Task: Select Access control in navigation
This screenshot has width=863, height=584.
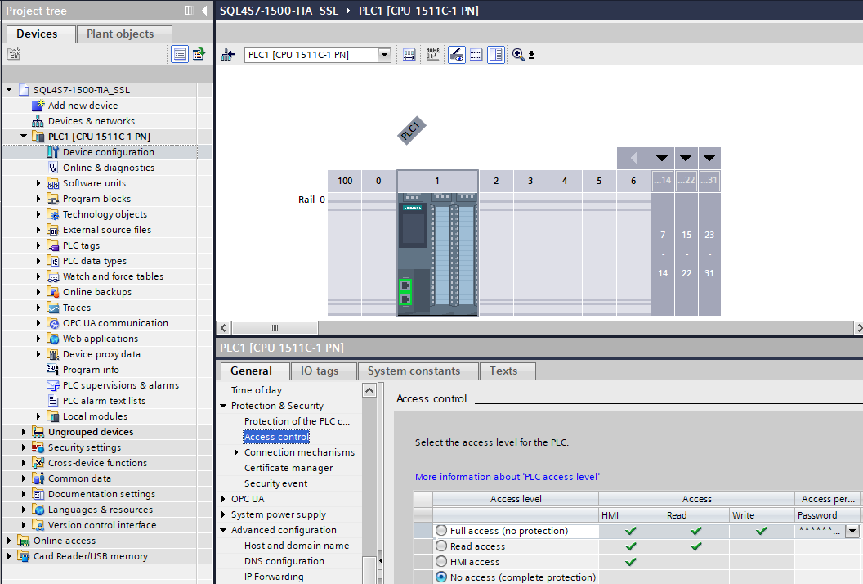Action: (276, 437)
